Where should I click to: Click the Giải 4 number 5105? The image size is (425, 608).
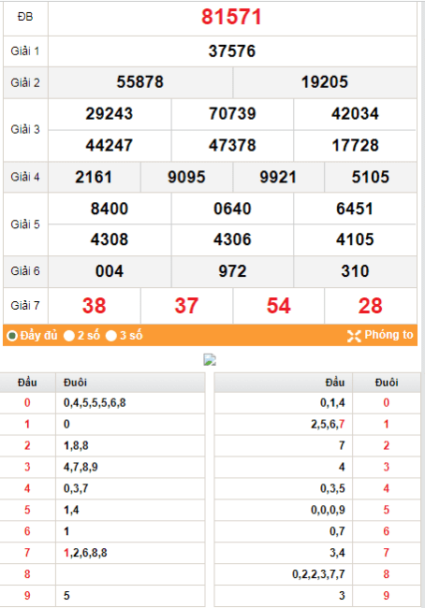[x=371, y=177]
